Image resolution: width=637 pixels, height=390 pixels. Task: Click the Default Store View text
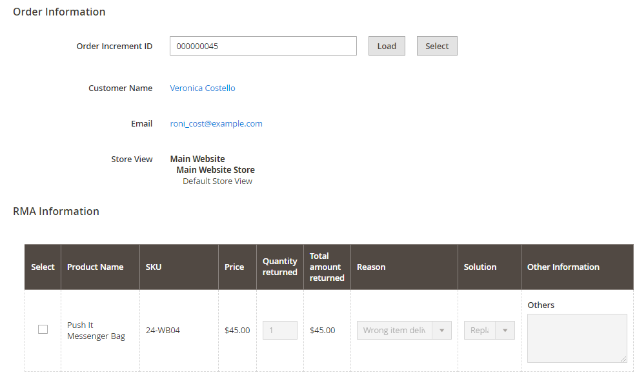point(217,181)
